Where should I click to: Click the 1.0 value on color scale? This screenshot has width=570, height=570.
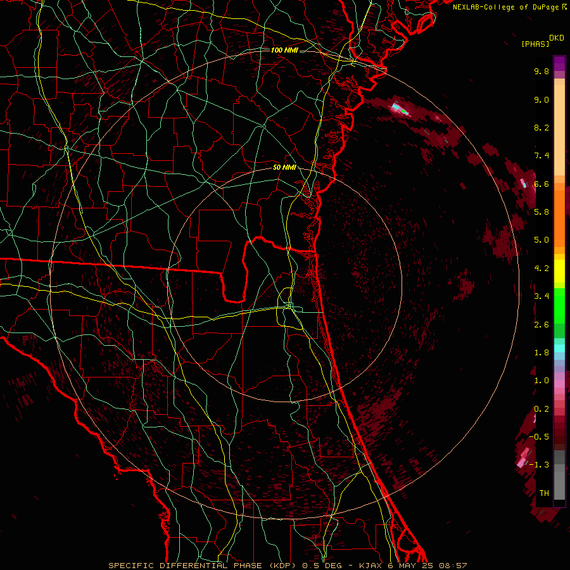541,381
